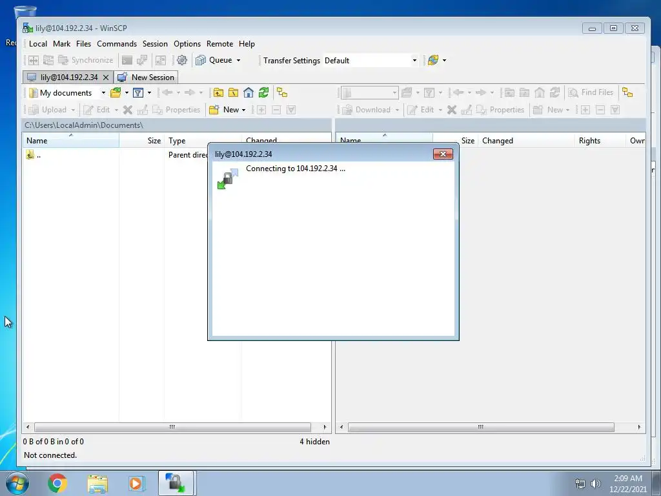Click the local Edit button
661x496 pixels.
(97, 110)
